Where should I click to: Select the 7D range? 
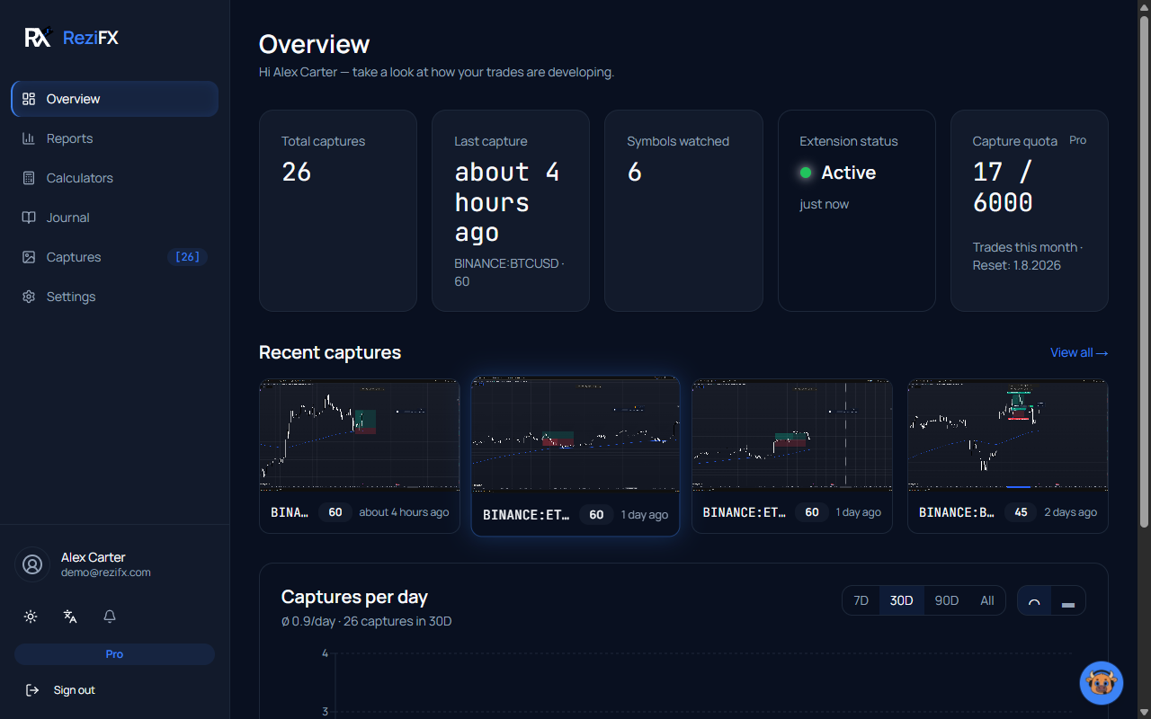(861, 600)
